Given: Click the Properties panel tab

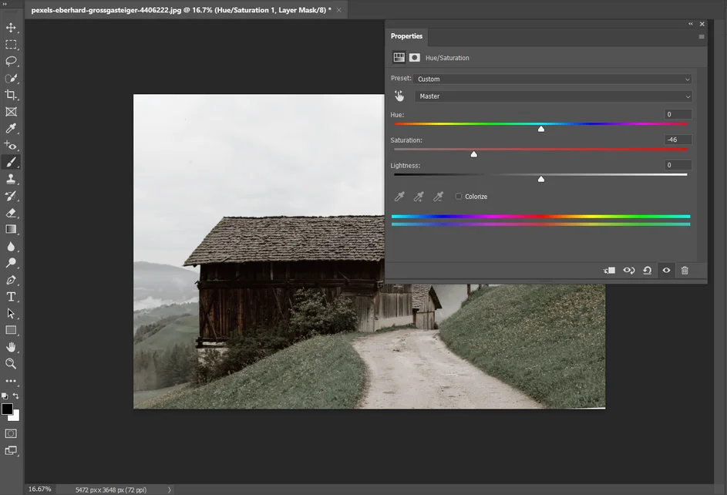Looking at the screenshot, I should pos(406,36).
